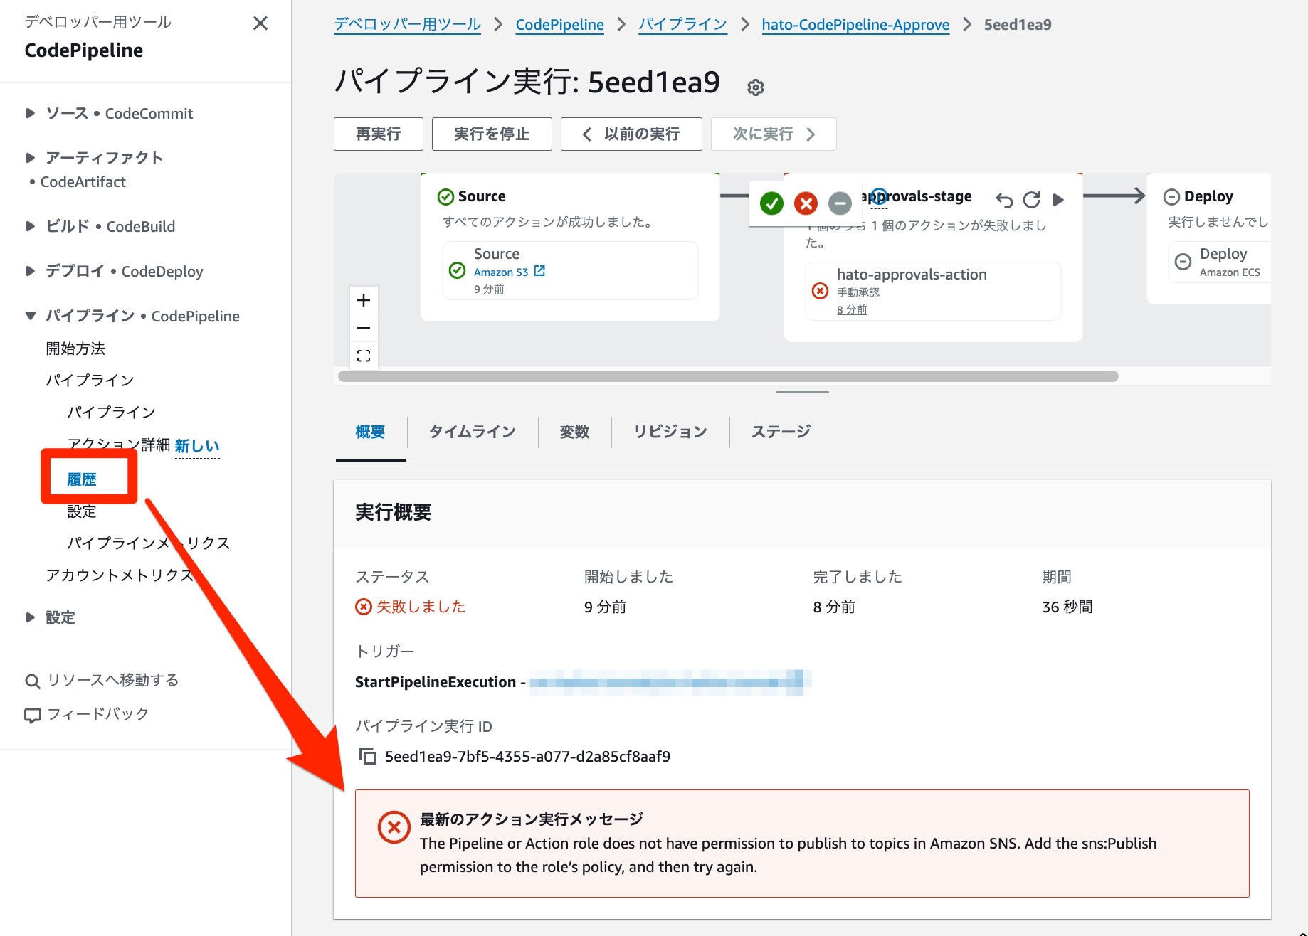Click the hato-approvals-action card

pos(933,291)
